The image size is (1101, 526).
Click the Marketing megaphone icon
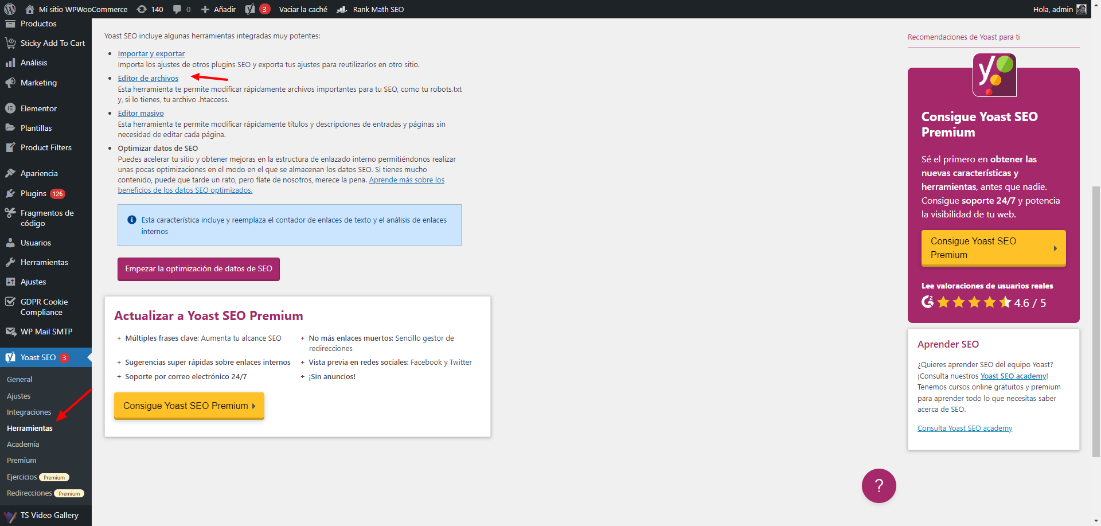(x=10, y=83)
